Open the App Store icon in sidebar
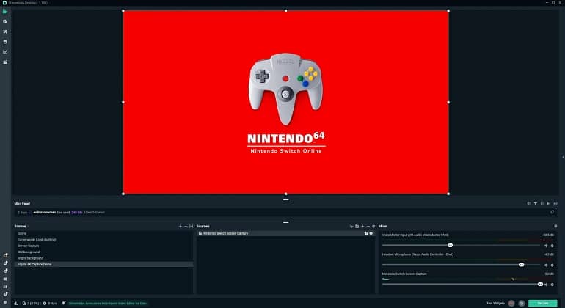The height and width of the screenshot is (308, 565). pos(5,42)
